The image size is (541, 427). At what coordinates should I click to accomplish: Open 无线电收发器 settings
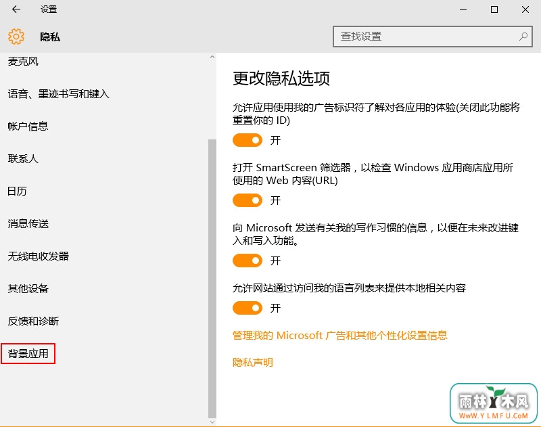(39, 256)
